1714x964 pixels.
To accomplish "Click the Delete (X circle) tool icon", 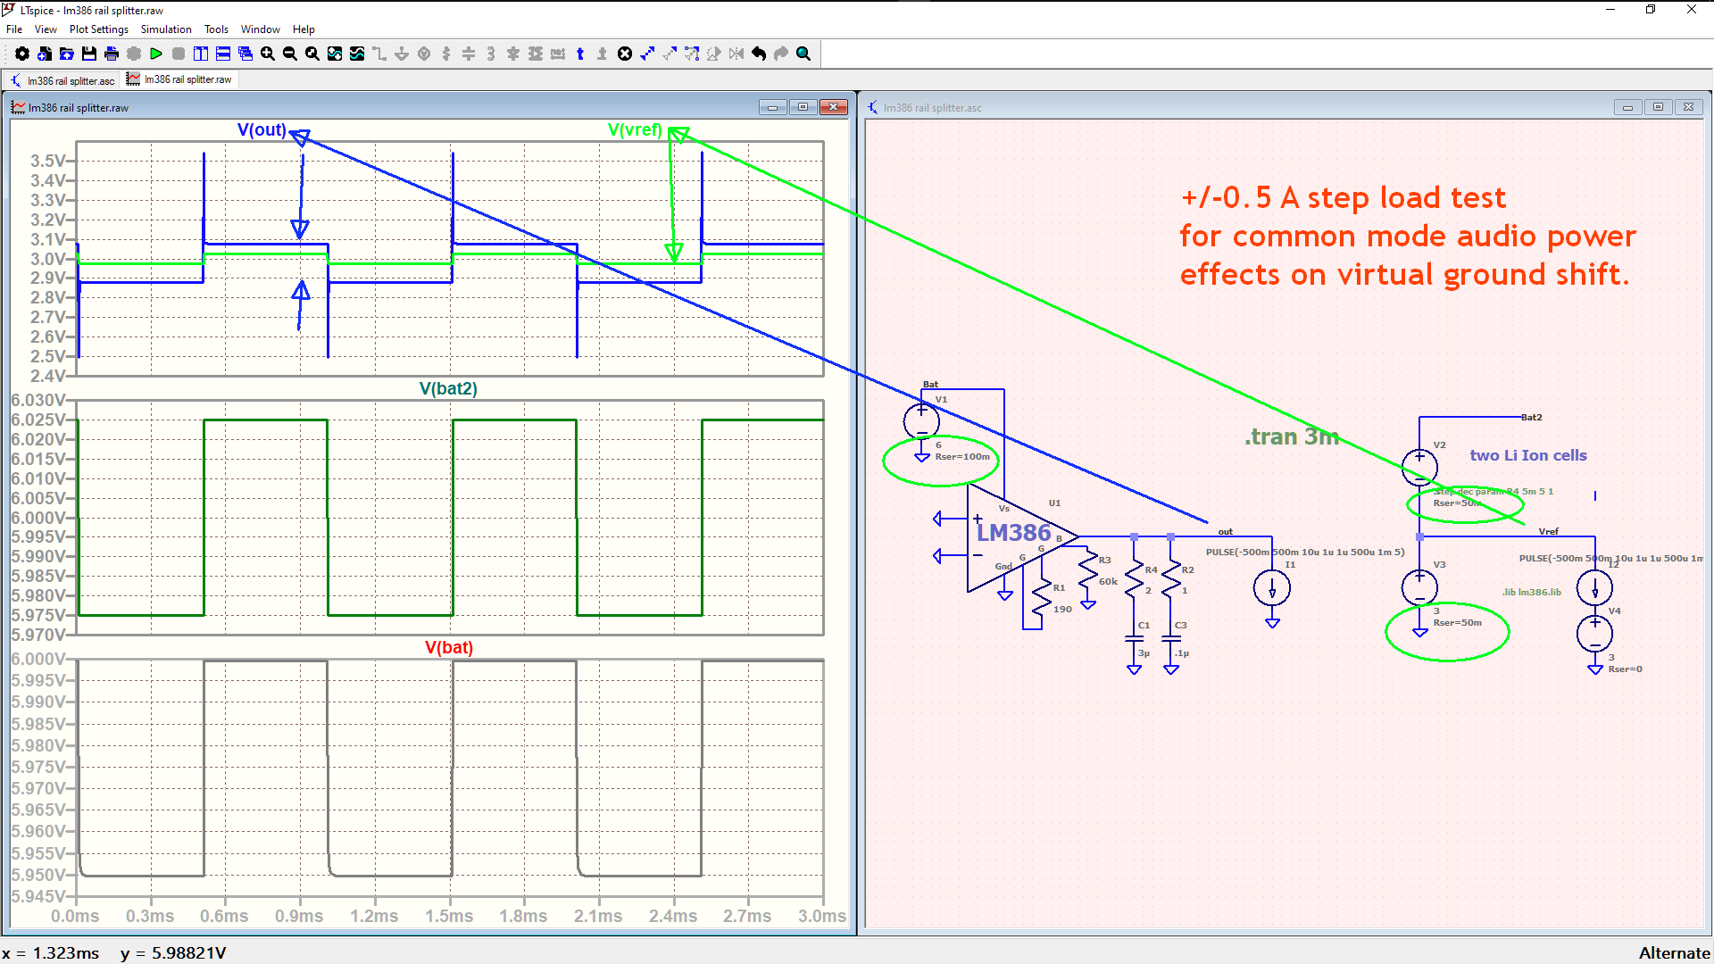I will 625,54.
